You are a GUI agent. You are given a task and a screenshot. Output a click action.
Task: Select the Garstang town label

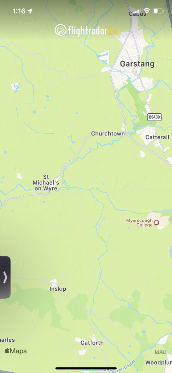click(x=137, y=64)
